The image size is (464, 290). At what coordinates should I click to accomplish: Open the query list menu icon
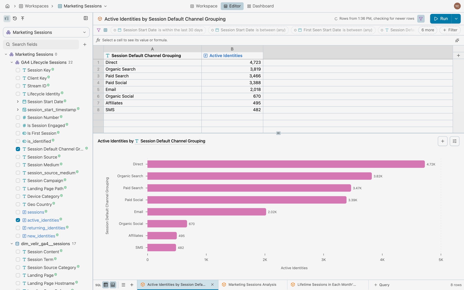coord(123,285)
